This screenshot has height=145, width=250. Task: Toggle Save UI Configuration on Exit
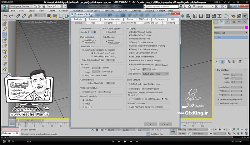(130, 53)
